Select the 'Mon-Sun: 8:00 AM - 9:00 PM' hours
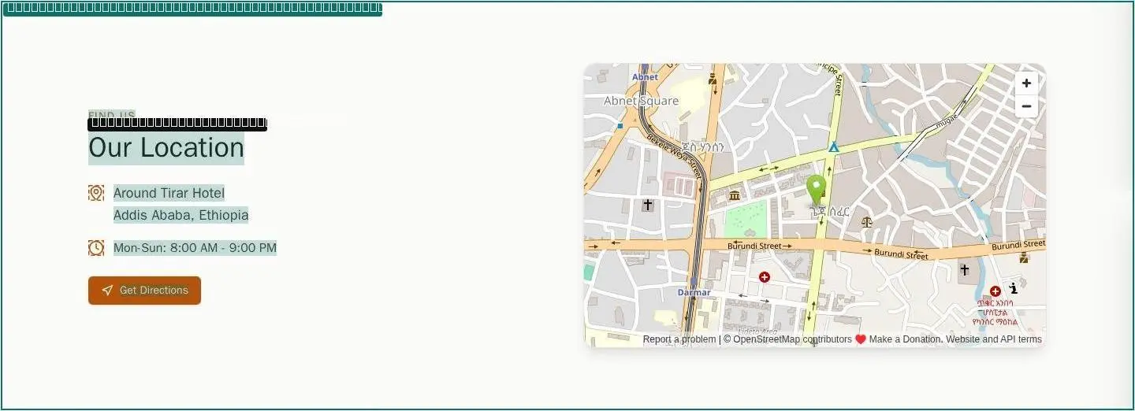Viewport: 1135px width, 411px height. (x=195, y=248)
